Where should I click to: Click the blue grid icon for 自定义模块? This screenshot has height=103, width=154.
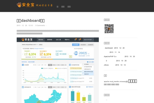88,62
